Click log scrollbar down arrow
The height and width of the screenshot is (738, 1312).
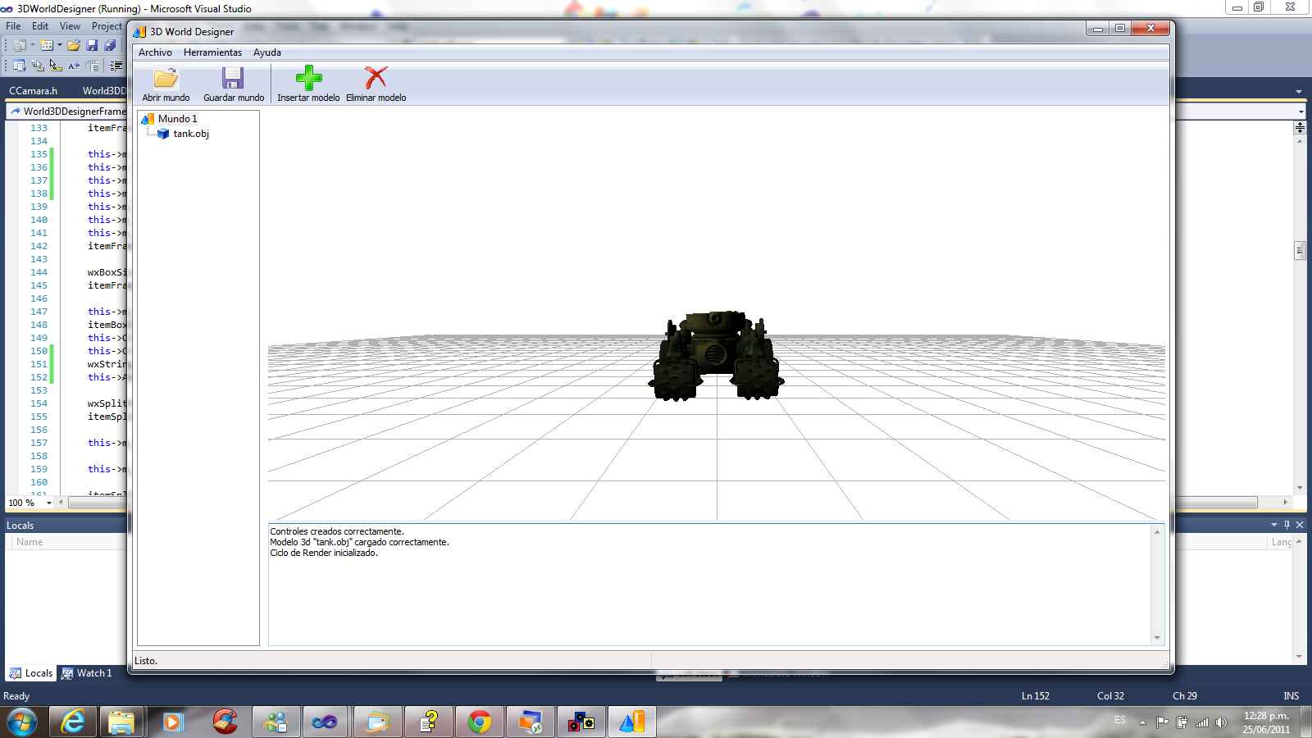coord(1157,638)
